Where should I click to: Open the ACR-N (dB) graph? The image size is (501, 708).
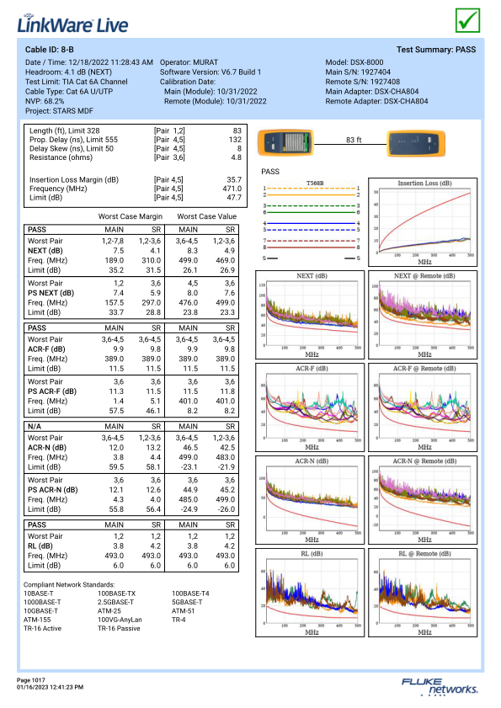[310, 500]
